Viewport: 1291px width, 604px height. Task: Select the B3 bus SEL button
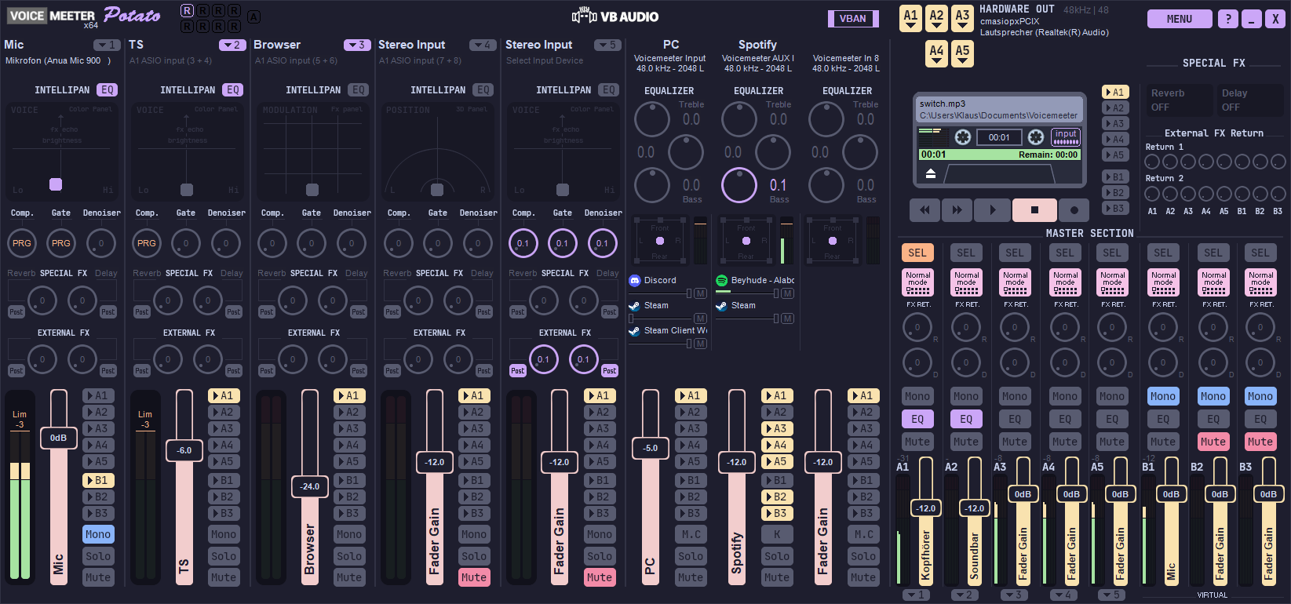pyautogui.click(x=1260, y=253)
